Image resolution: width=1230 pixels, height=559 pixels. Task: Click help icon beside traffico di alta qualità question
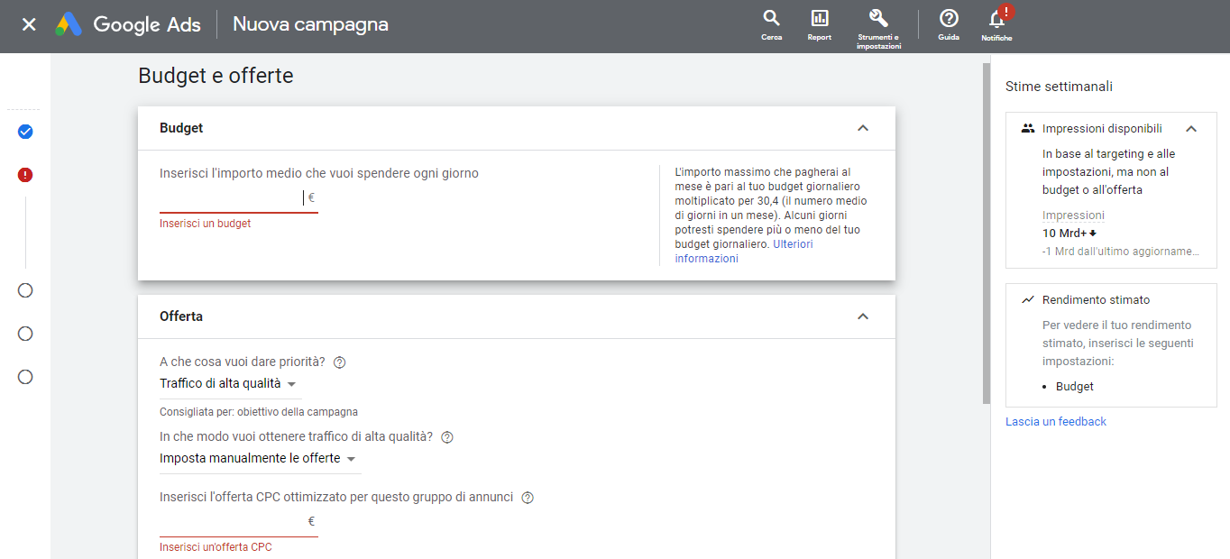tap(446, 437)
